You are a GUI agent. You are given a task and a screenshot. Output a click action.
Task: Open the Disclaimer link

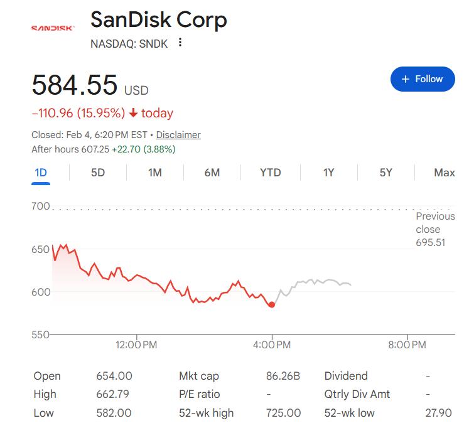pos(178,135)
